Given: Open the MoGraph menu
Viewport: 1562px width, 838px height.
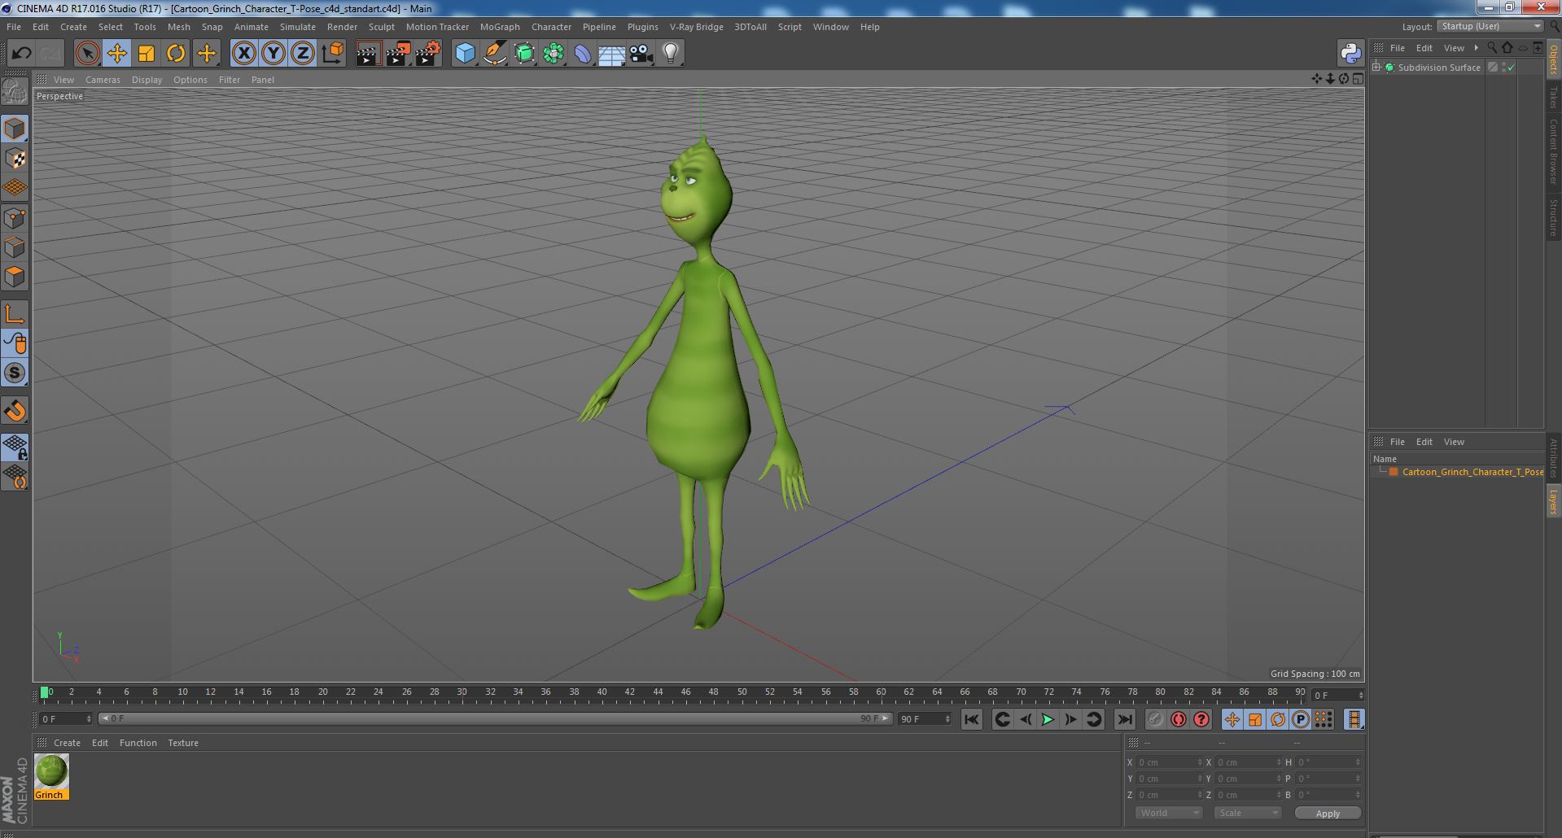Looking at the screenshot, I should click(x=500, y=27).
